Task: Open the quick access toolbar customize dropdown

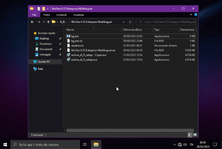Action: [x=48, y=9]
